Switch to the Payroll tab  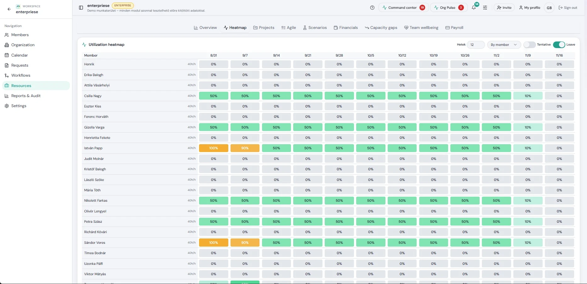pyautogui.click(x=454, y=28)
